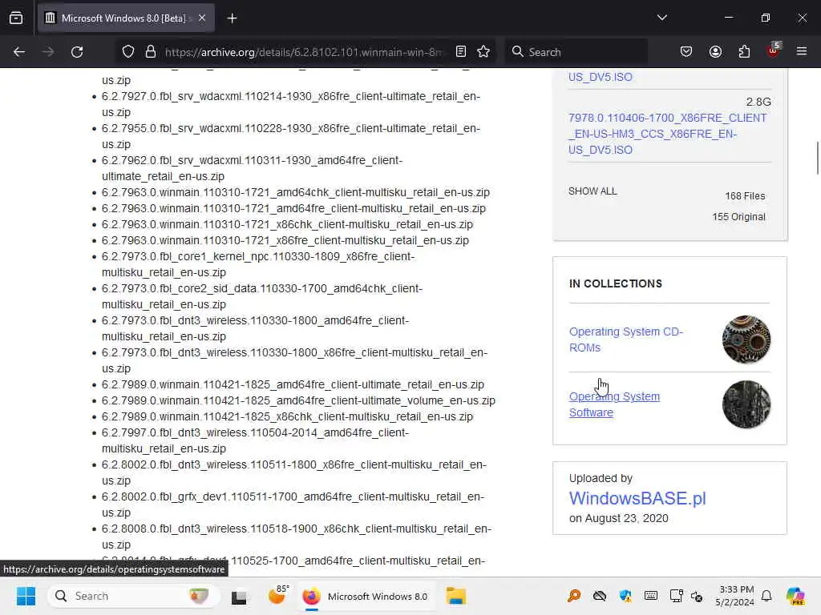Open Operating System Software collection link
This screenshot has width=821, height=615.
pos(614,404)
